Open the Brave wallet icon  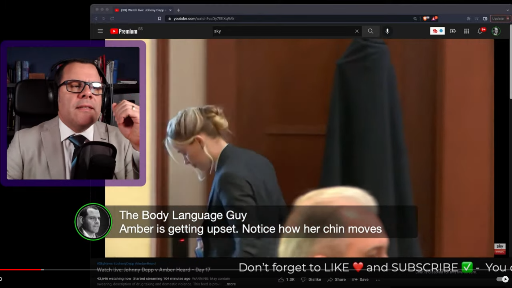click(485, 19)
